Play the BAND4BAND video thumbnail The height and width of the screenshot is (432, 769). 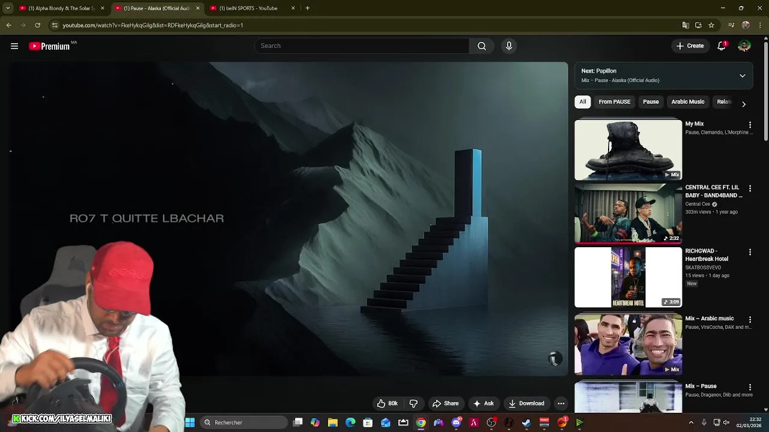coord(628,214)
